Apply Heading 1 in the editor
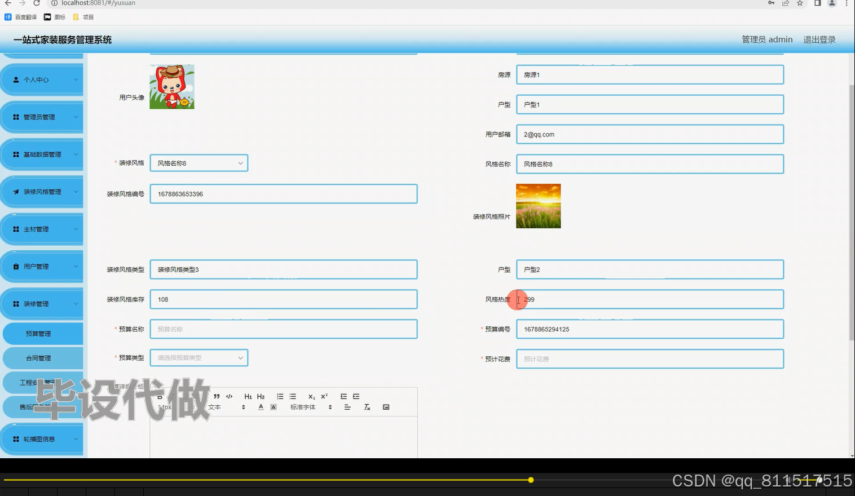 (248, 396)
